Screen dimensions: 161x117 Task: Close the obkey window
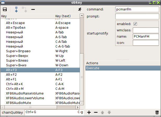click(x=158, y=3)
